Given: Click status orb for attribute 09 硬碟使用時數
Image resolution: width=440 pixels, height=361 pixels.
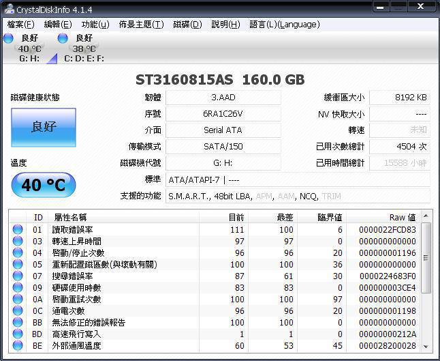Looking at the screenshot, I should coord(18,287).
